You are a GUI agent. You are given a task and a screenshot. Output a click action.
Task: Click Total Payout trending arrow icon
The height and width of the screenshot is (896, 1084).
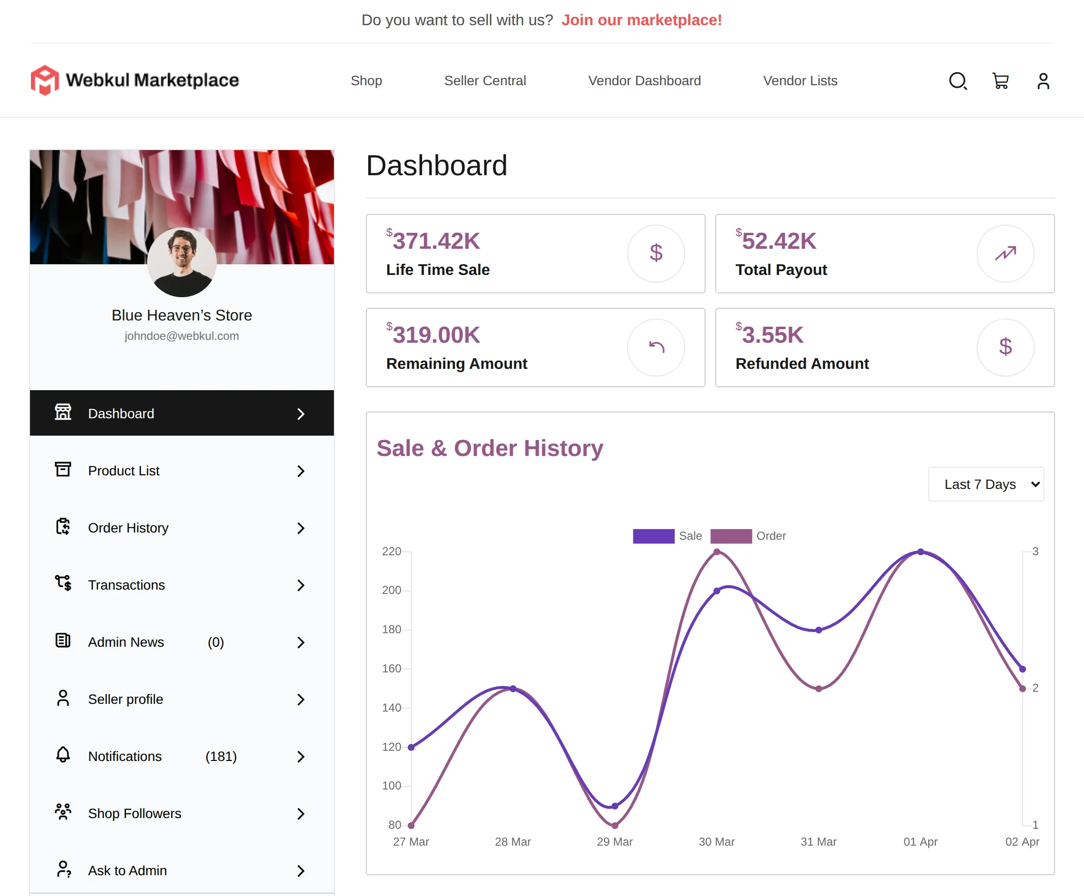1005,254
